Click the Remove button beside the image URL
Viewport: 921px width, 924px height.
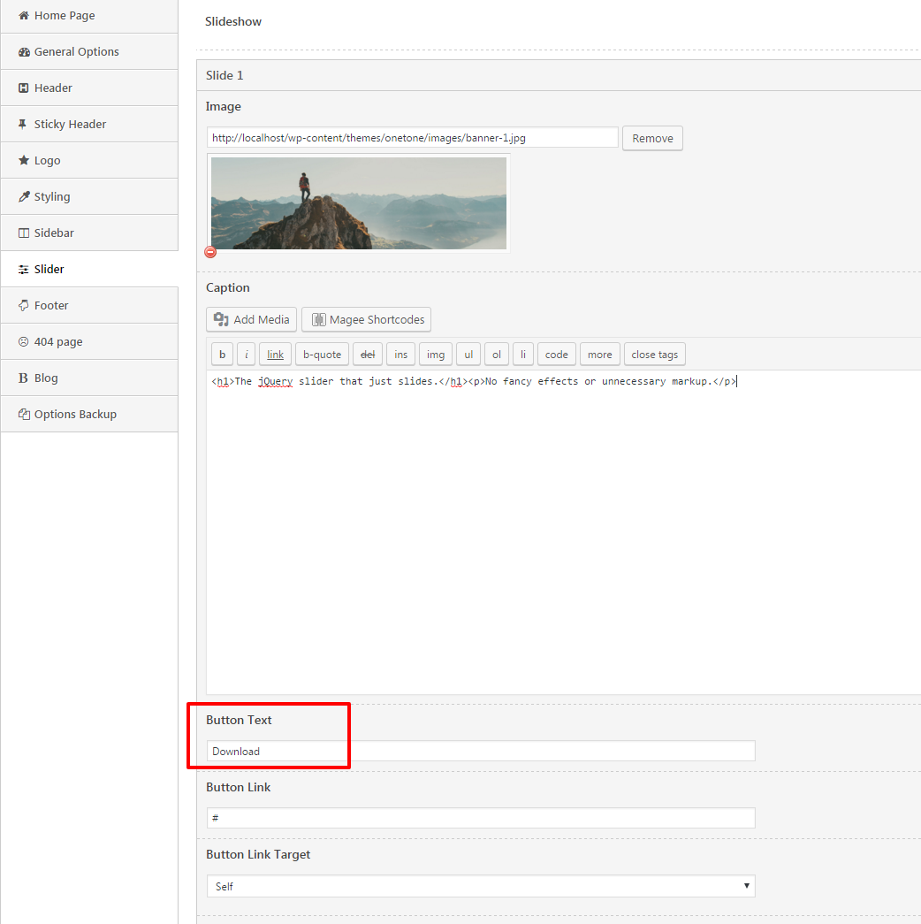pyautogui.click(x=652, y=139)
